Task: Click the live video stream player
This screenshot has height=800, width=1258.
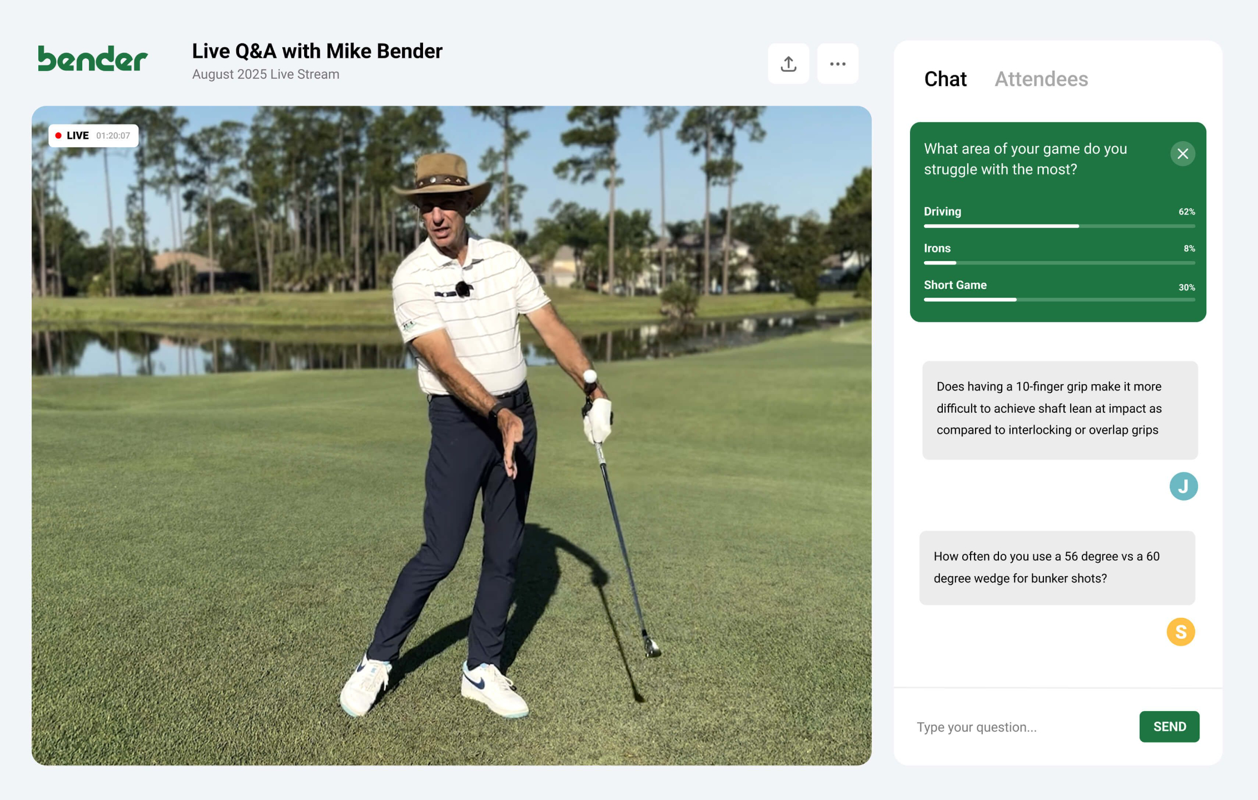Action: click(451, 436)
